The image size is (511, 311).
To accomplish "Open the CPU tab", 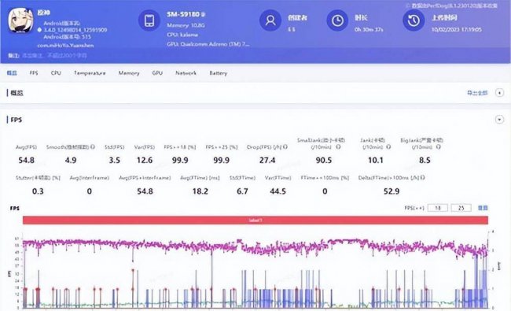I will [56, 72].
